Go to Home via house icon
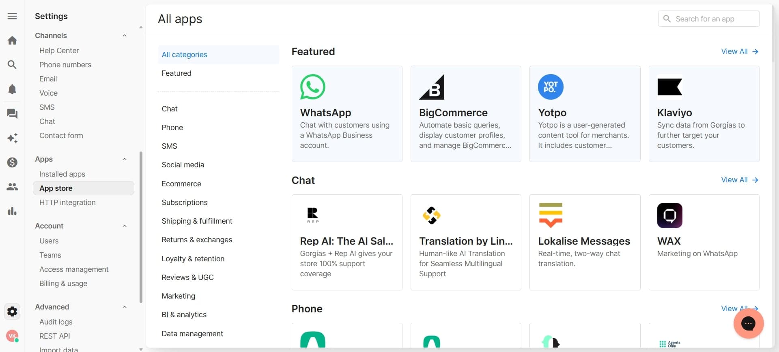 tap(12, 41)
